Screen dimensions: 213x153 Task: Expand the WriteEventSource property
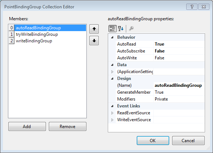112,120
